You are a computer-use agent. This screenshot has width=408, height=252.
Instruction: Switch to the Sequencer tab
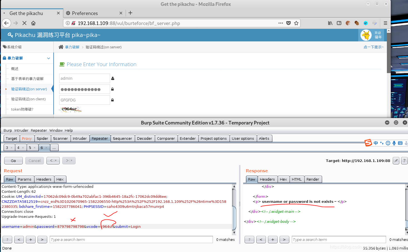coord(122,138)
